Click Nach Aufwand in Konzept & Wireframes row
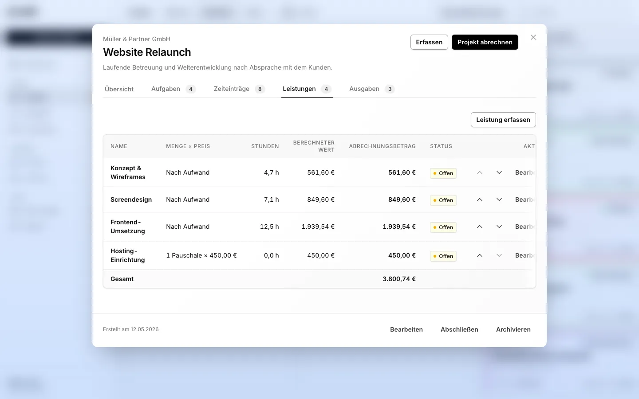The width and height of the screenshot is (639, 399). [x=188, y=172]
